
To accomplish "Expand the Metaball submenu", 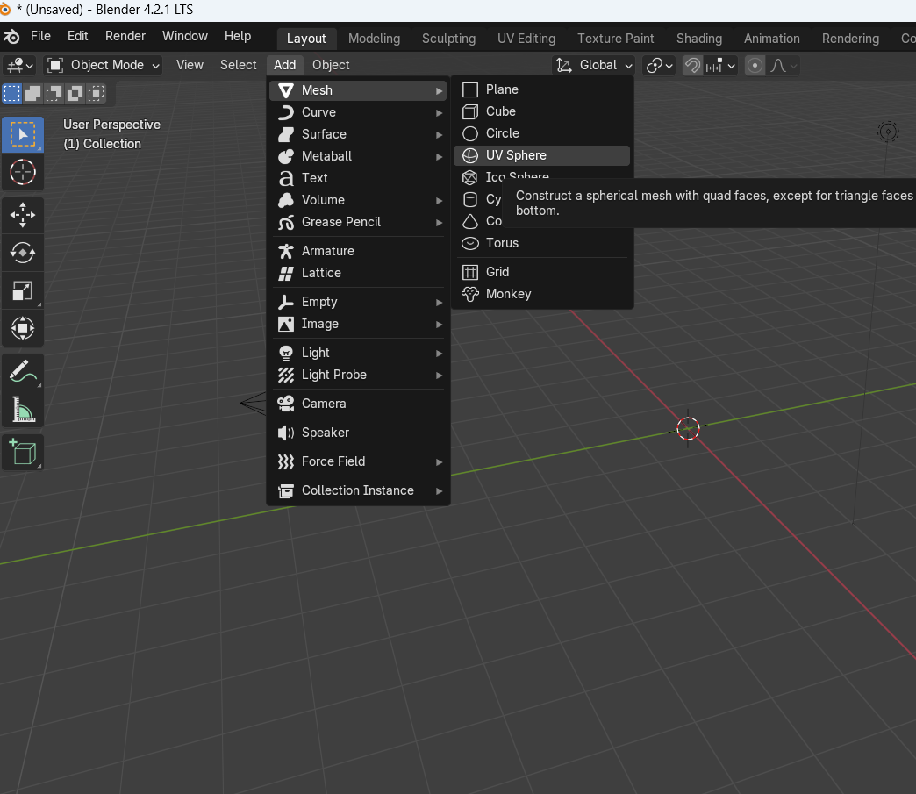I will [x=358, y=156].
